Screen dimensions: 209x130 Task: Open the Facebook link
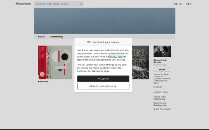click(x=157, y=87)
